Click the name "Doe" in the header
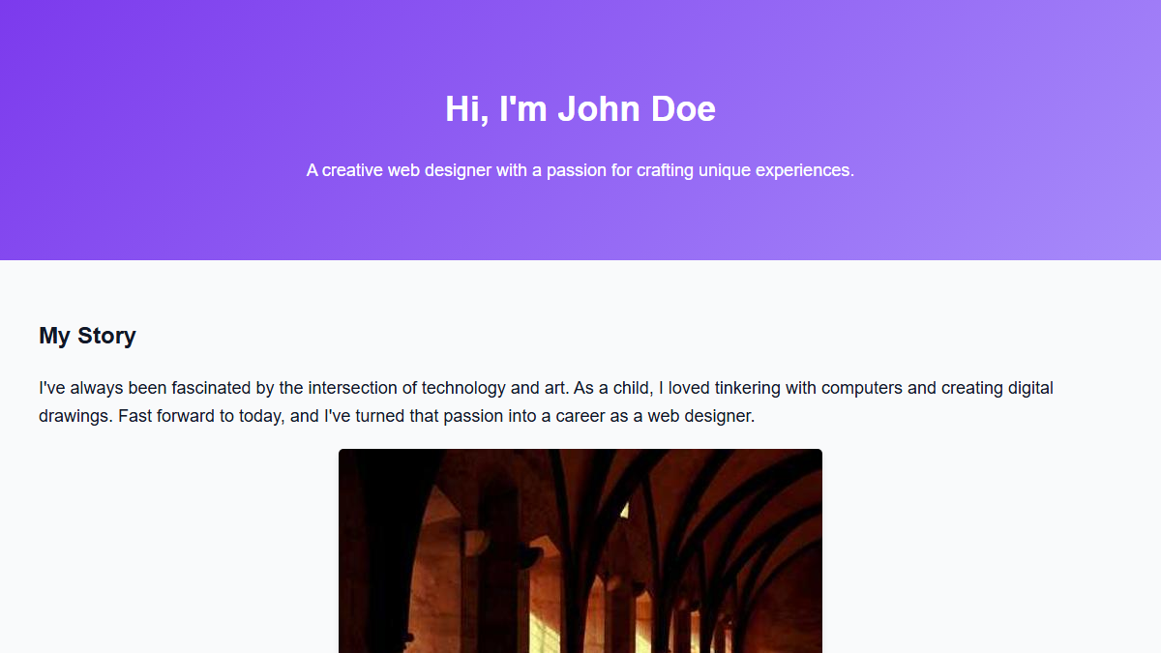 point(683,109)
